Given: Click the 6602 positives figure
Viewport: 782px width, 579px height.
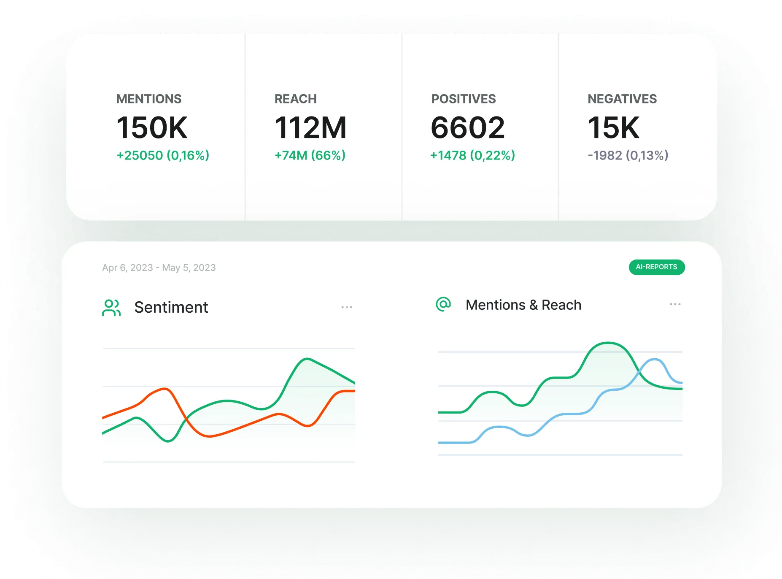Looking at the screenshot, I should pos(467,128).
